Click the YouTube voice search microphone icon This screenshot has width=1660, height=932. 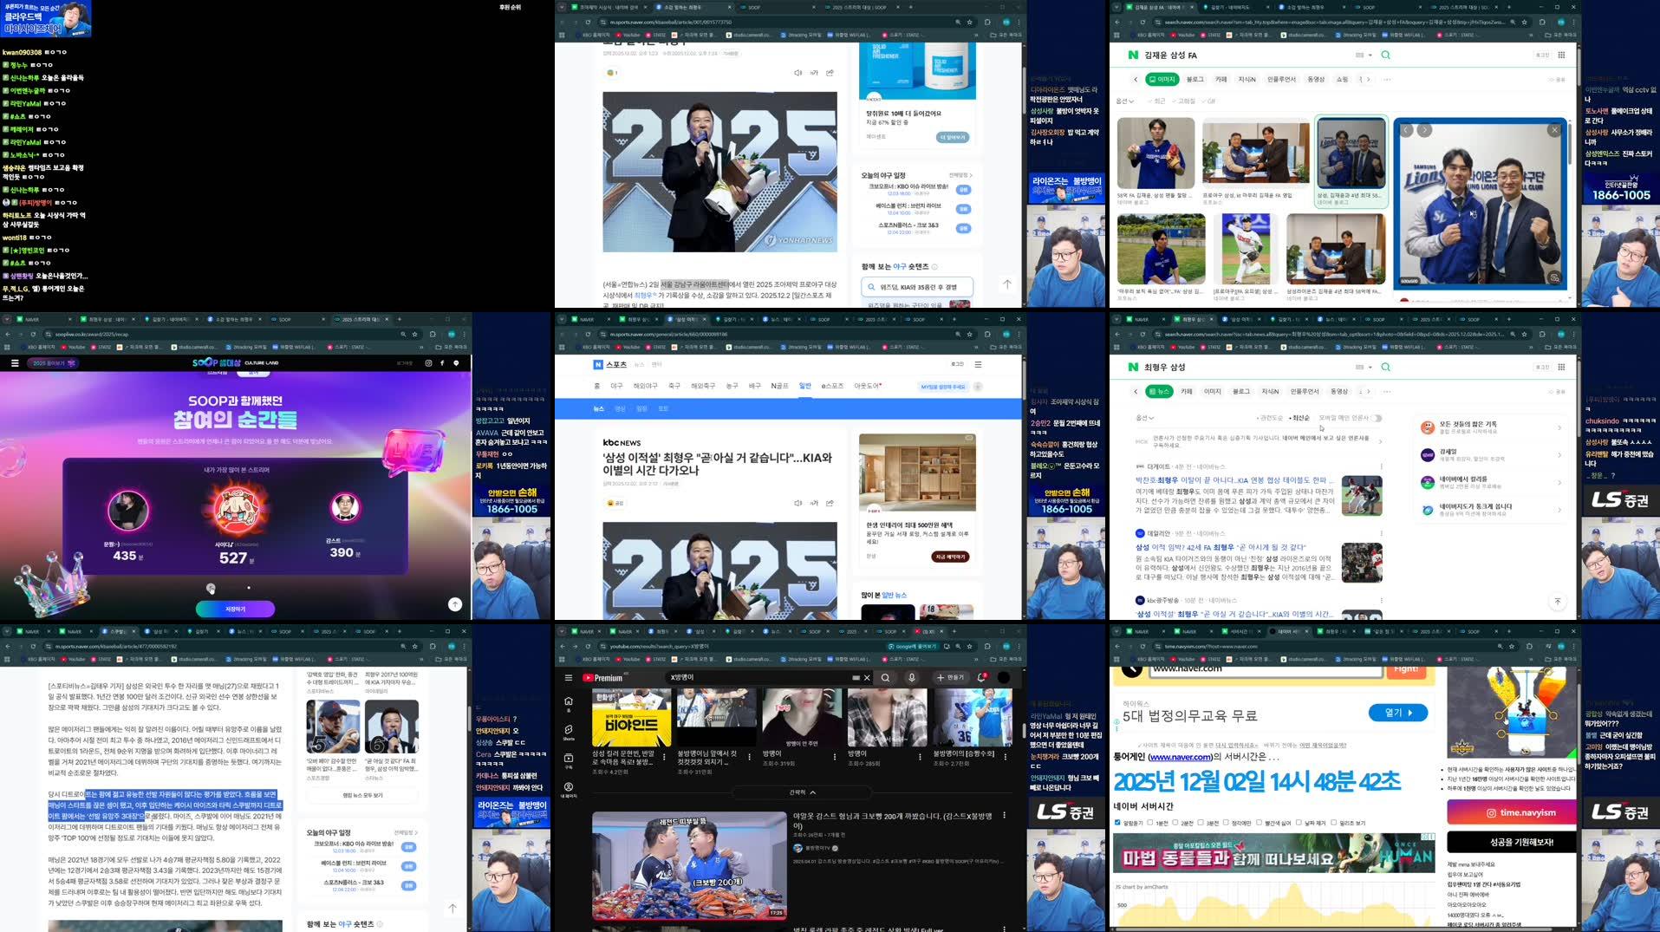click(911, 678)
